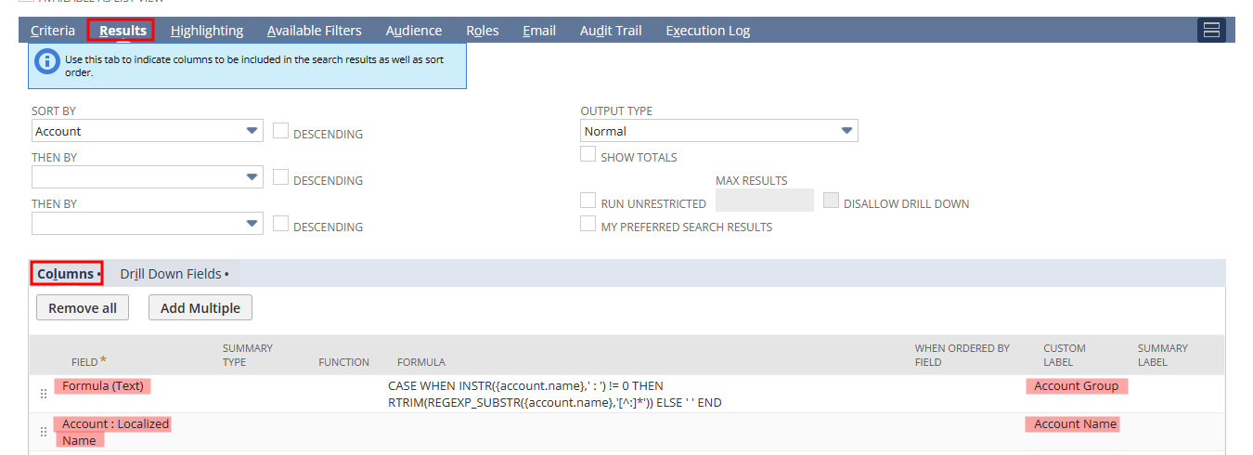Open the Execution Log tab
1253x455 pixels.
coord(707,31)
